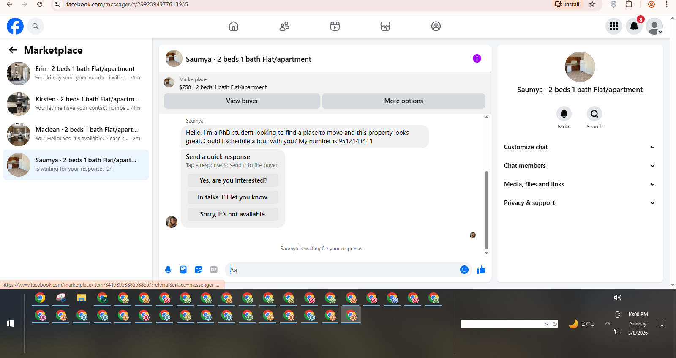Send a thumbs-up like
Screen dimensions: 676x358
[x=481, y=270]
